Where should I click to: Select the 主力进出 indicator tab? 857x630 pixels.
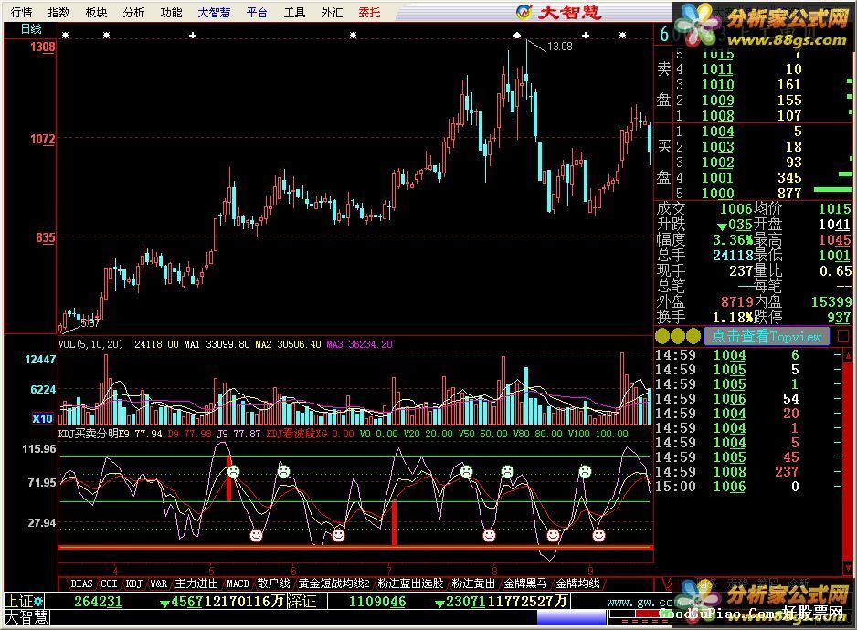pos(196,583)
